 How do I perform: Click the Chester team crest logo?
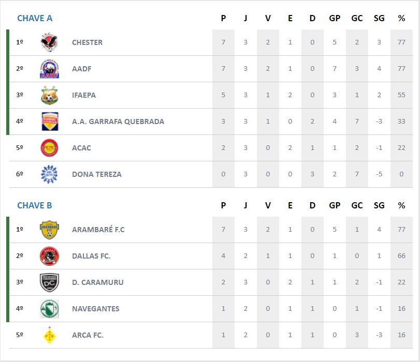tap(49, 42)
